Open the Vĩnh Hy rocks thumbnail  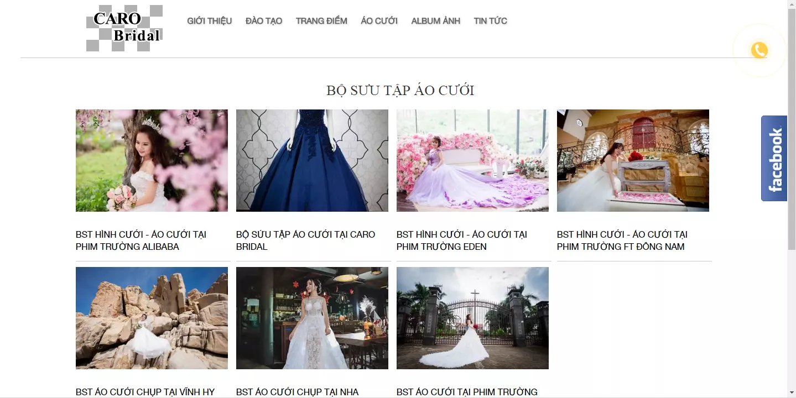(x=152, y=318)
